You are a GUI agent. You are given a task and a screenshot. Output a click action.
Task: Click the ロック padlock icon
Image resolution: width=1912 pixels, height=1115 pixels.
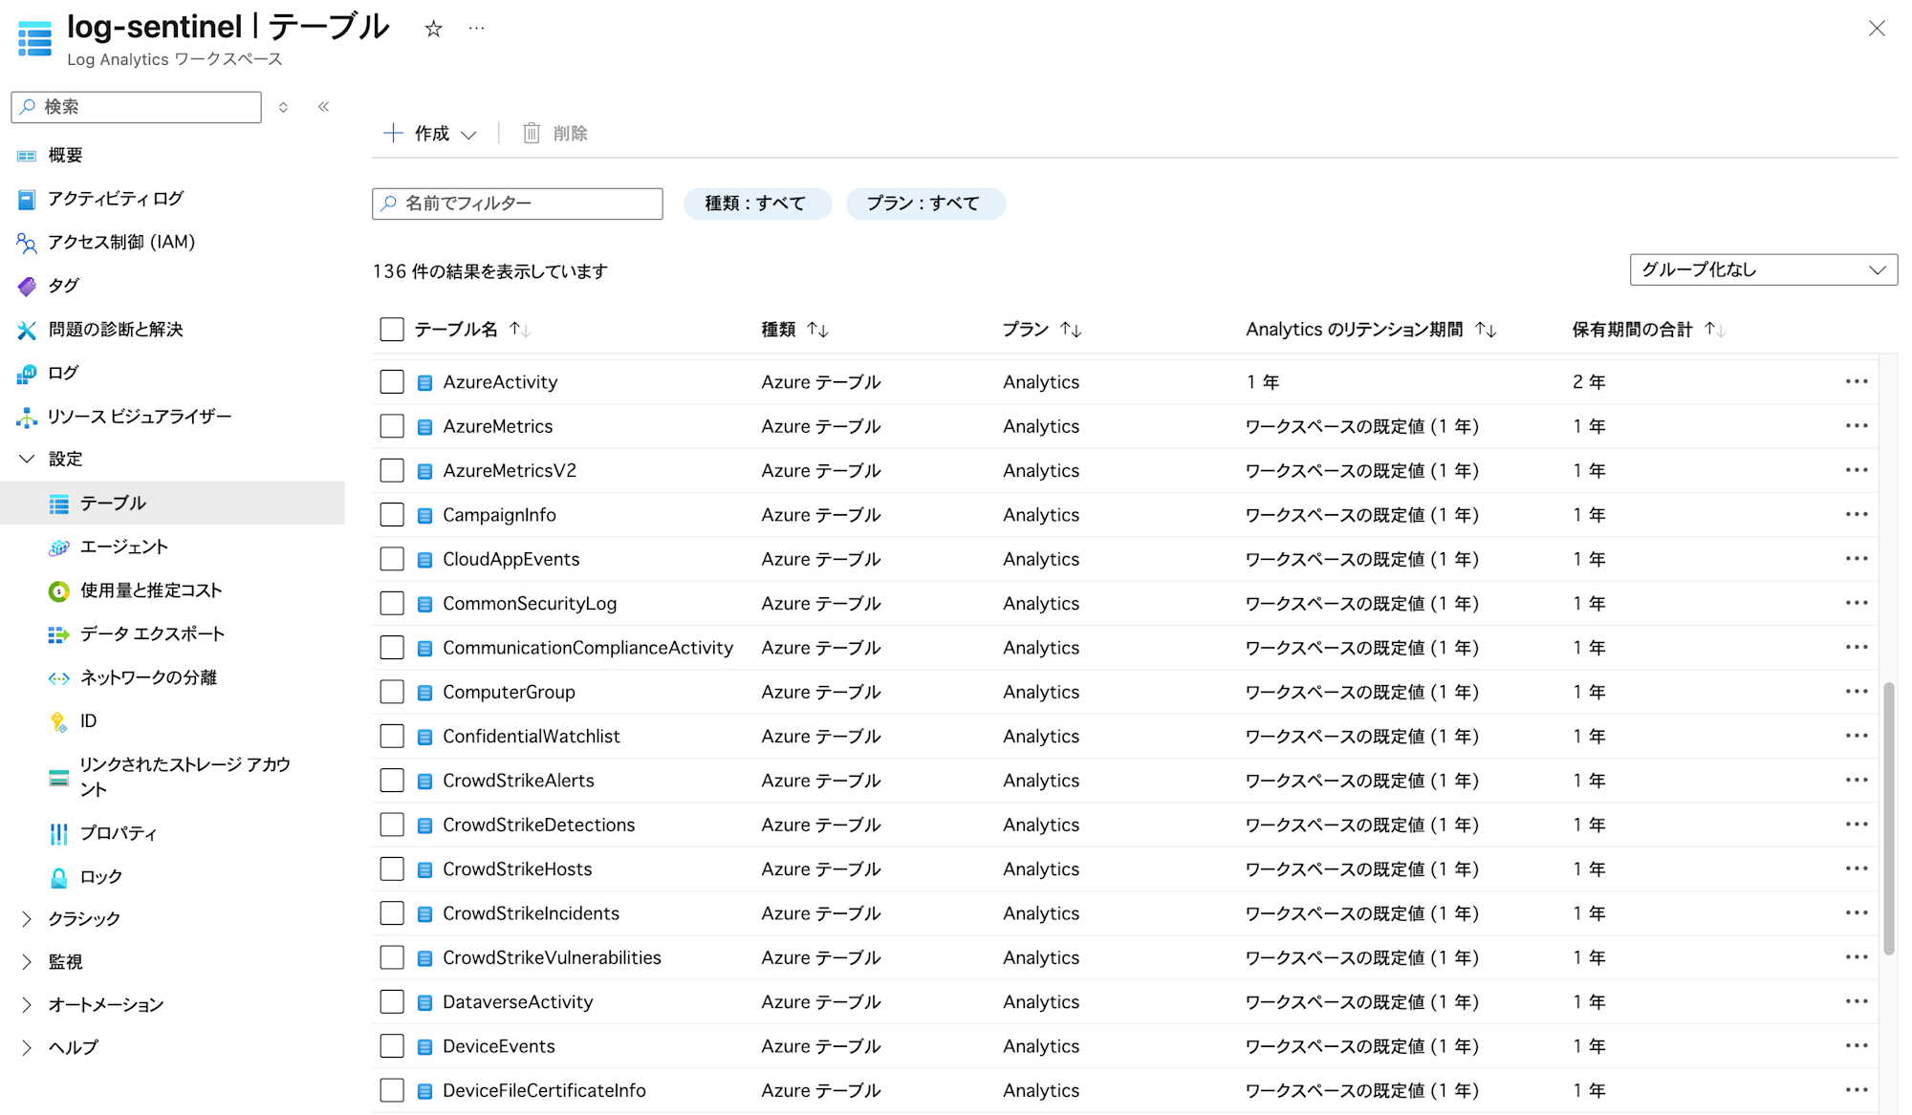pos(58,877)
